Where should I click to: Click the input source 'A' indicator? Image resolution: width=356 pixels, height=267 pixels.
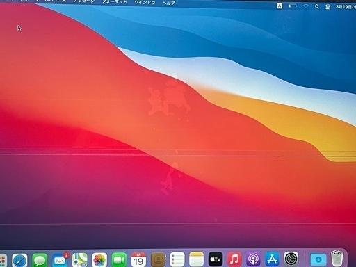tap(280, 6)
